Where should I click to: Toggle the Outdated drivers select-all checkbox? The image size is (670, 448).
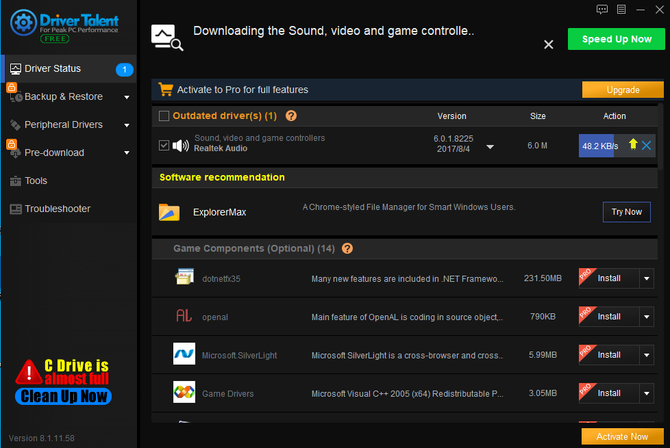[x=164, y=116]
